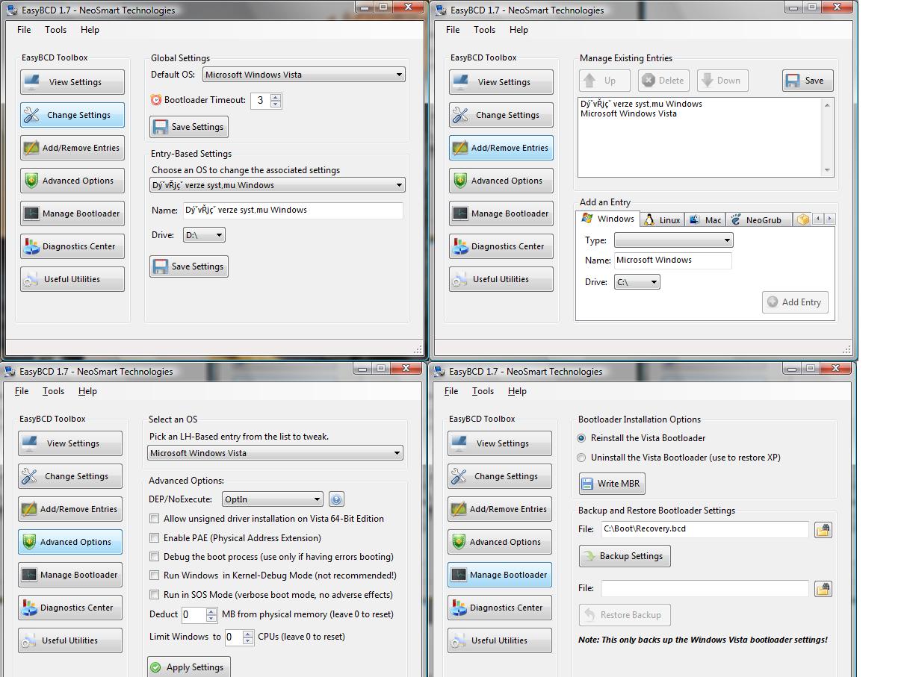
Task: Browse for backup file Recovery.bcd location
Action: [823, 529]
